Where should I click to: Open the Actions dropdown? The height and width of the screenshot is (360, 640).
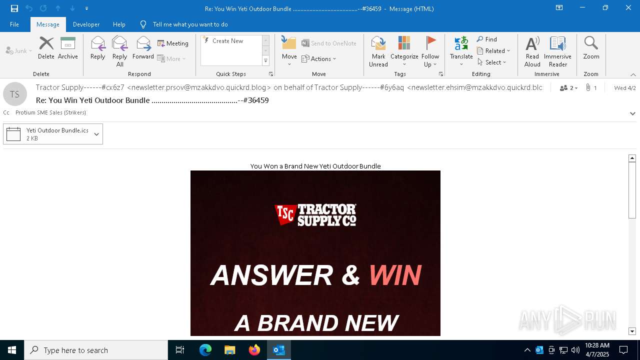point(319,58)
